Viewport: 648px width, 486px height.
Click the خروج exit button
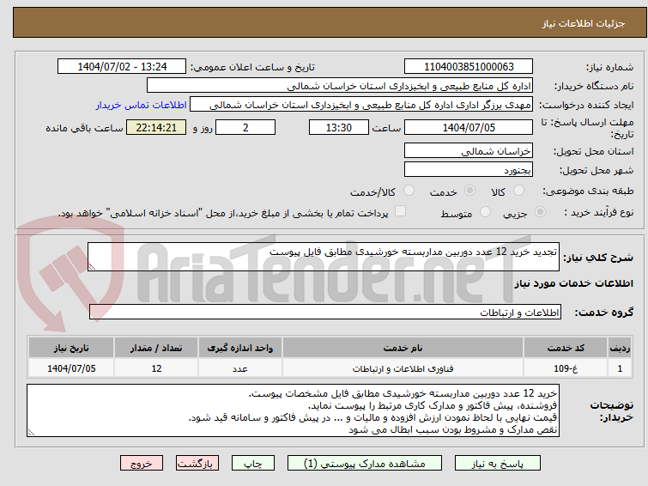tap(142, 464)
